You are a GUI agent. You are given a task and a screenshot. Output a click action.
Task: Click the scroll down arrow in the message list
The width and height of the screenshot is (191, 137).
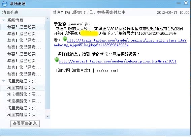[x=47, y=116]
